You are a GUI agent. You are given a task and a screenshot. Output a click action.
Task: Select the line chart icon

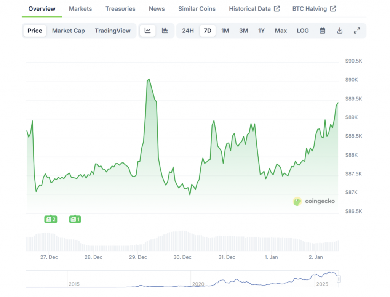tap(148, 31)
